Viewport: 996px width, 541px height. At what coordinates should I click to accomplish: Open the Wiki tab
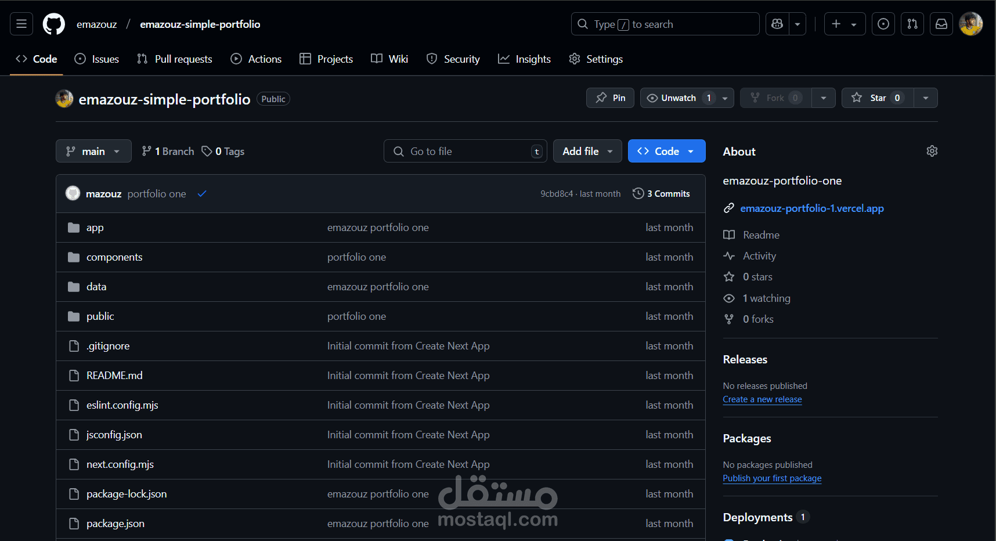389,59
